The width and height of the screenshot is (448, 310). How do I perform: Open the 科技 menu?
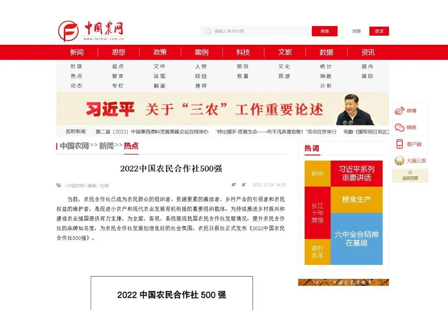[x=243, y=52]
